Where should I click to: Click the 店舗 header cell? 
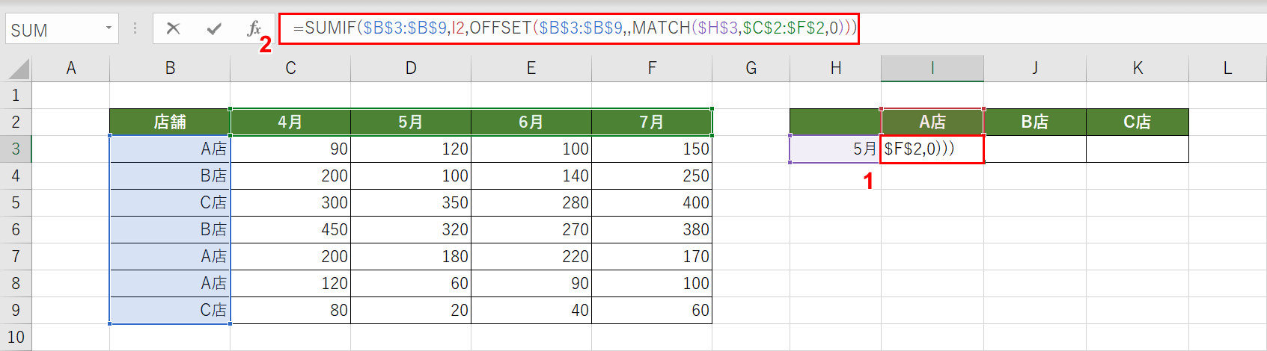pos(170,122)
